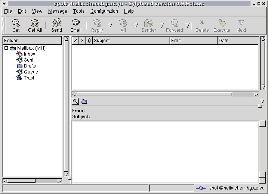Toggle the checkmark mark column header
Screen dimensions: 268x194
click(75, 41)
